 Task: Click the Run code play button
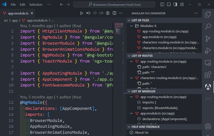[81, 13]
